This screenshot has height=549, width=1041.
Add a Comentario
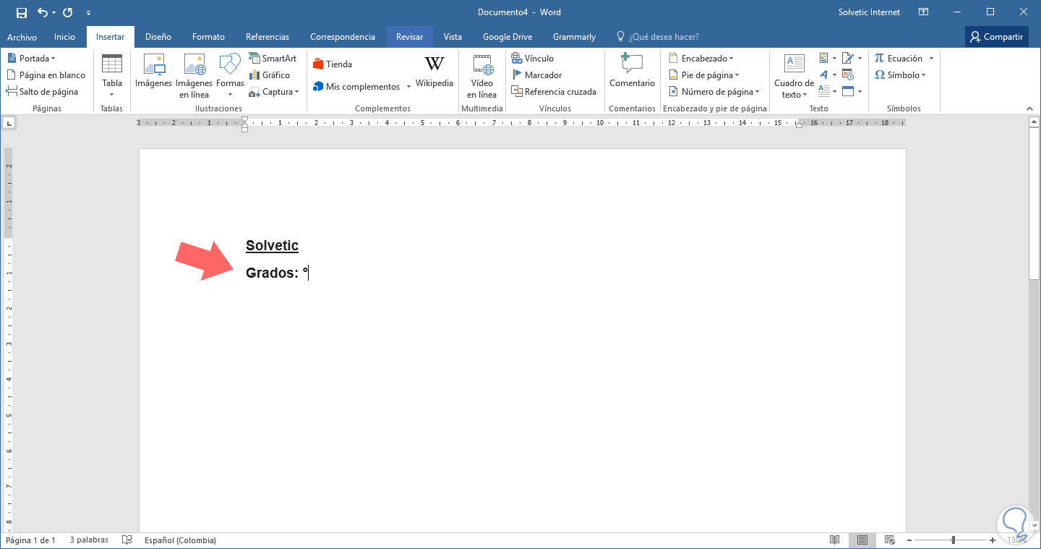click(632, 72)
